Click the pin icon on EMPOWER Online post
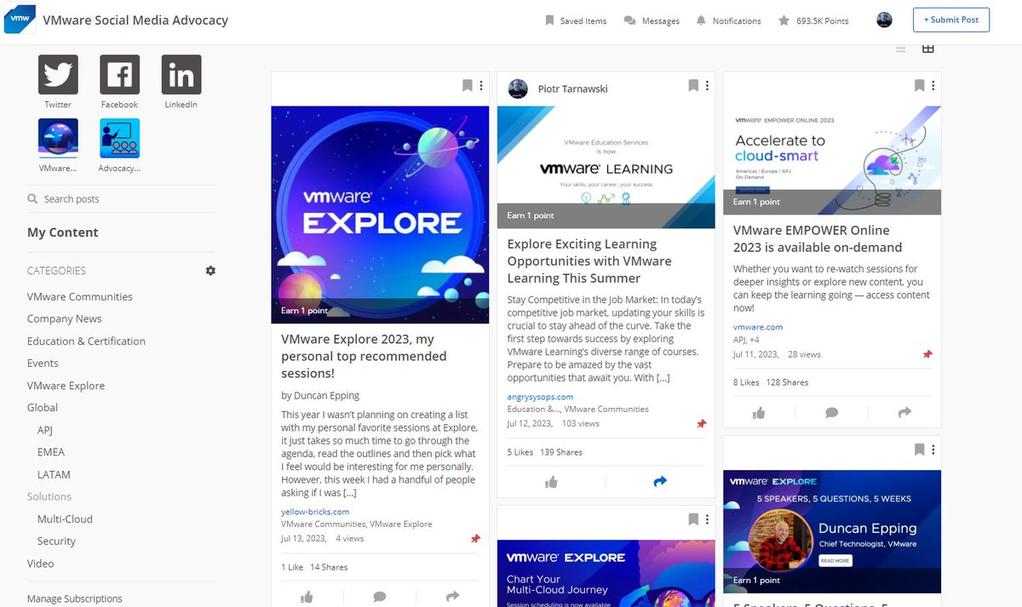This screenshot has height=607, width=1022. (927, 354)
